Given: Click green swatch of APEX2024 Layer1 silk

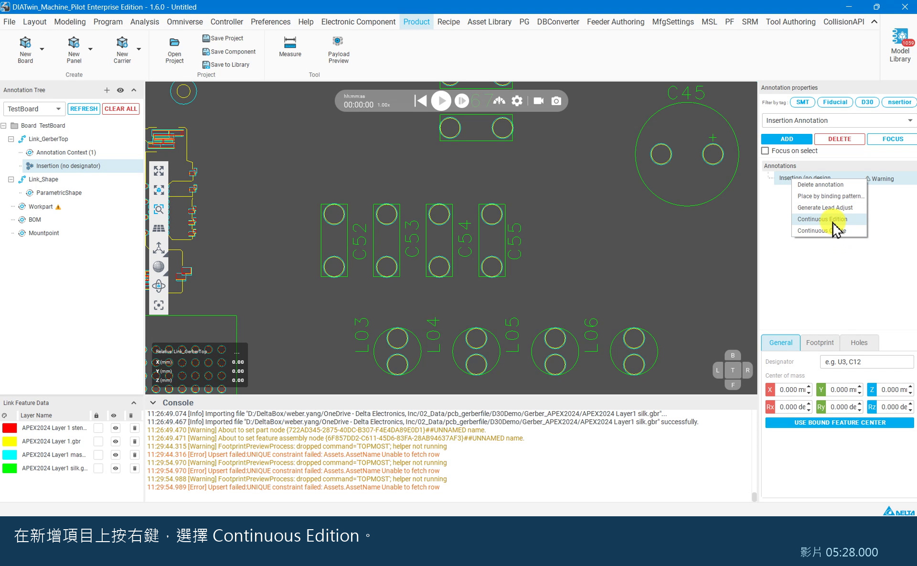Looking at the screenshot, I should 10,468.
